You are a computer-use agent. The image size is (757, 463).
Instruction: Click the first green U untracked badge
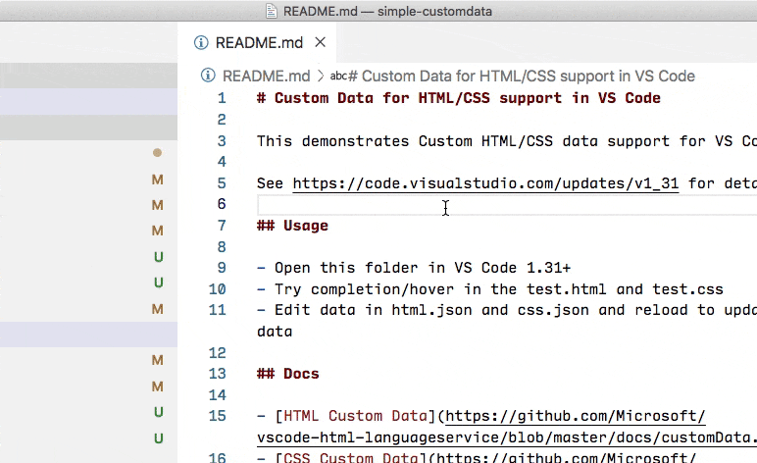pyautogui.click(x=158, y=257)
